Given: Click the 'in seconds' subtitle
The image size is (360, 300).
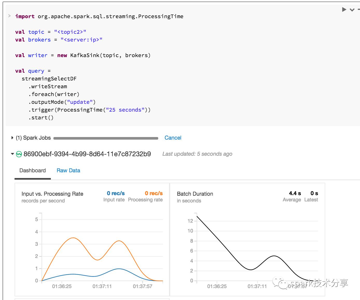Looking at the screenshot, I should [x=189, y=201].
